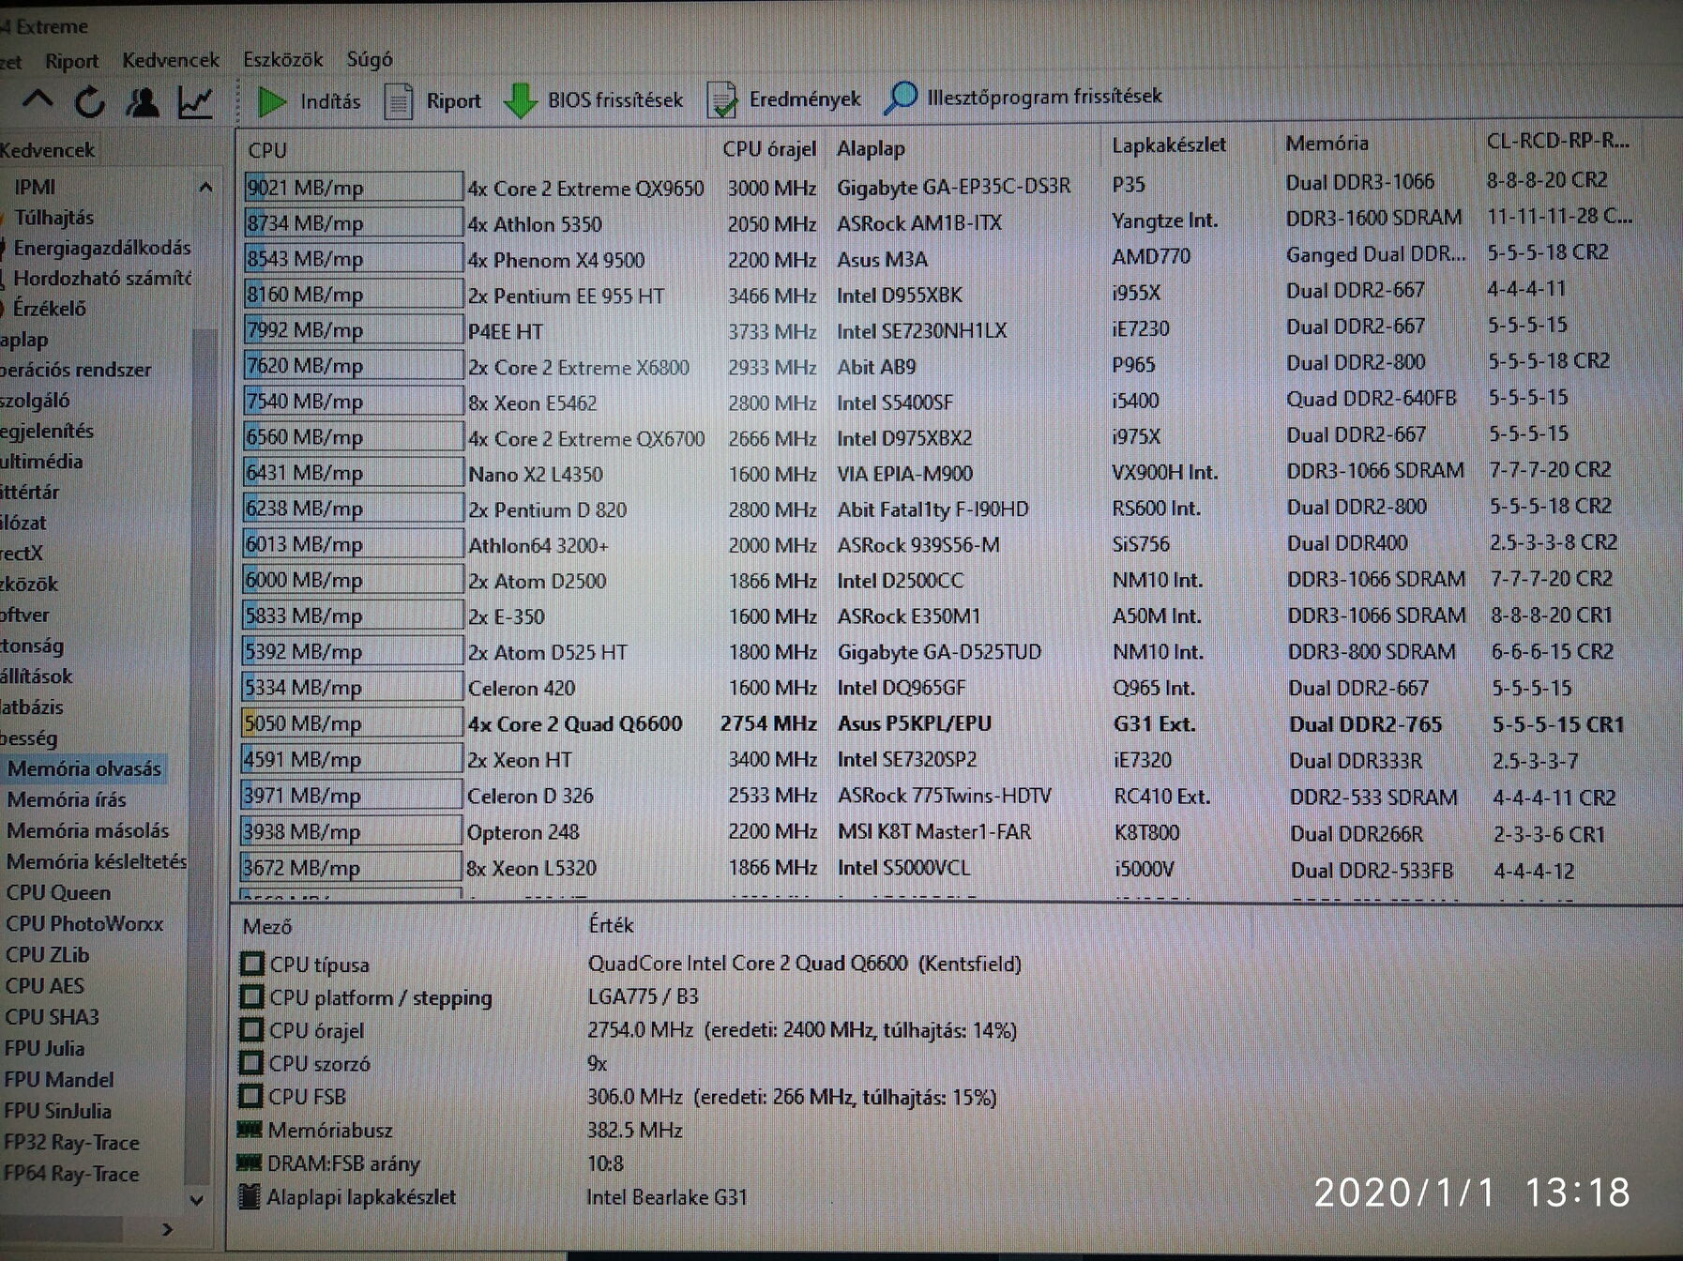Select the CPU AES benchmark

44,985
